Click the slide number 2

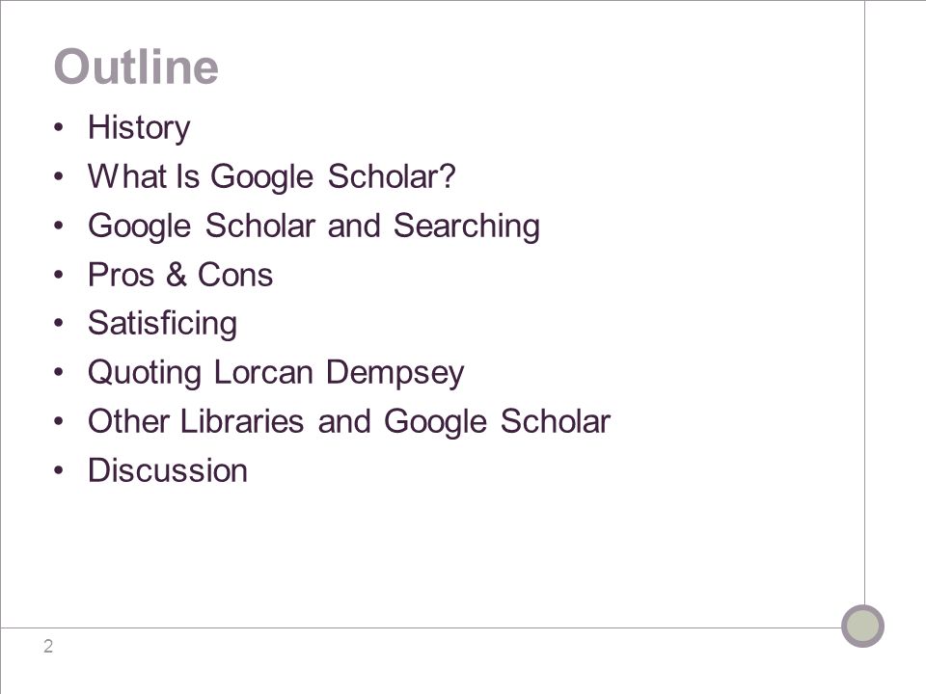[48, 646]
